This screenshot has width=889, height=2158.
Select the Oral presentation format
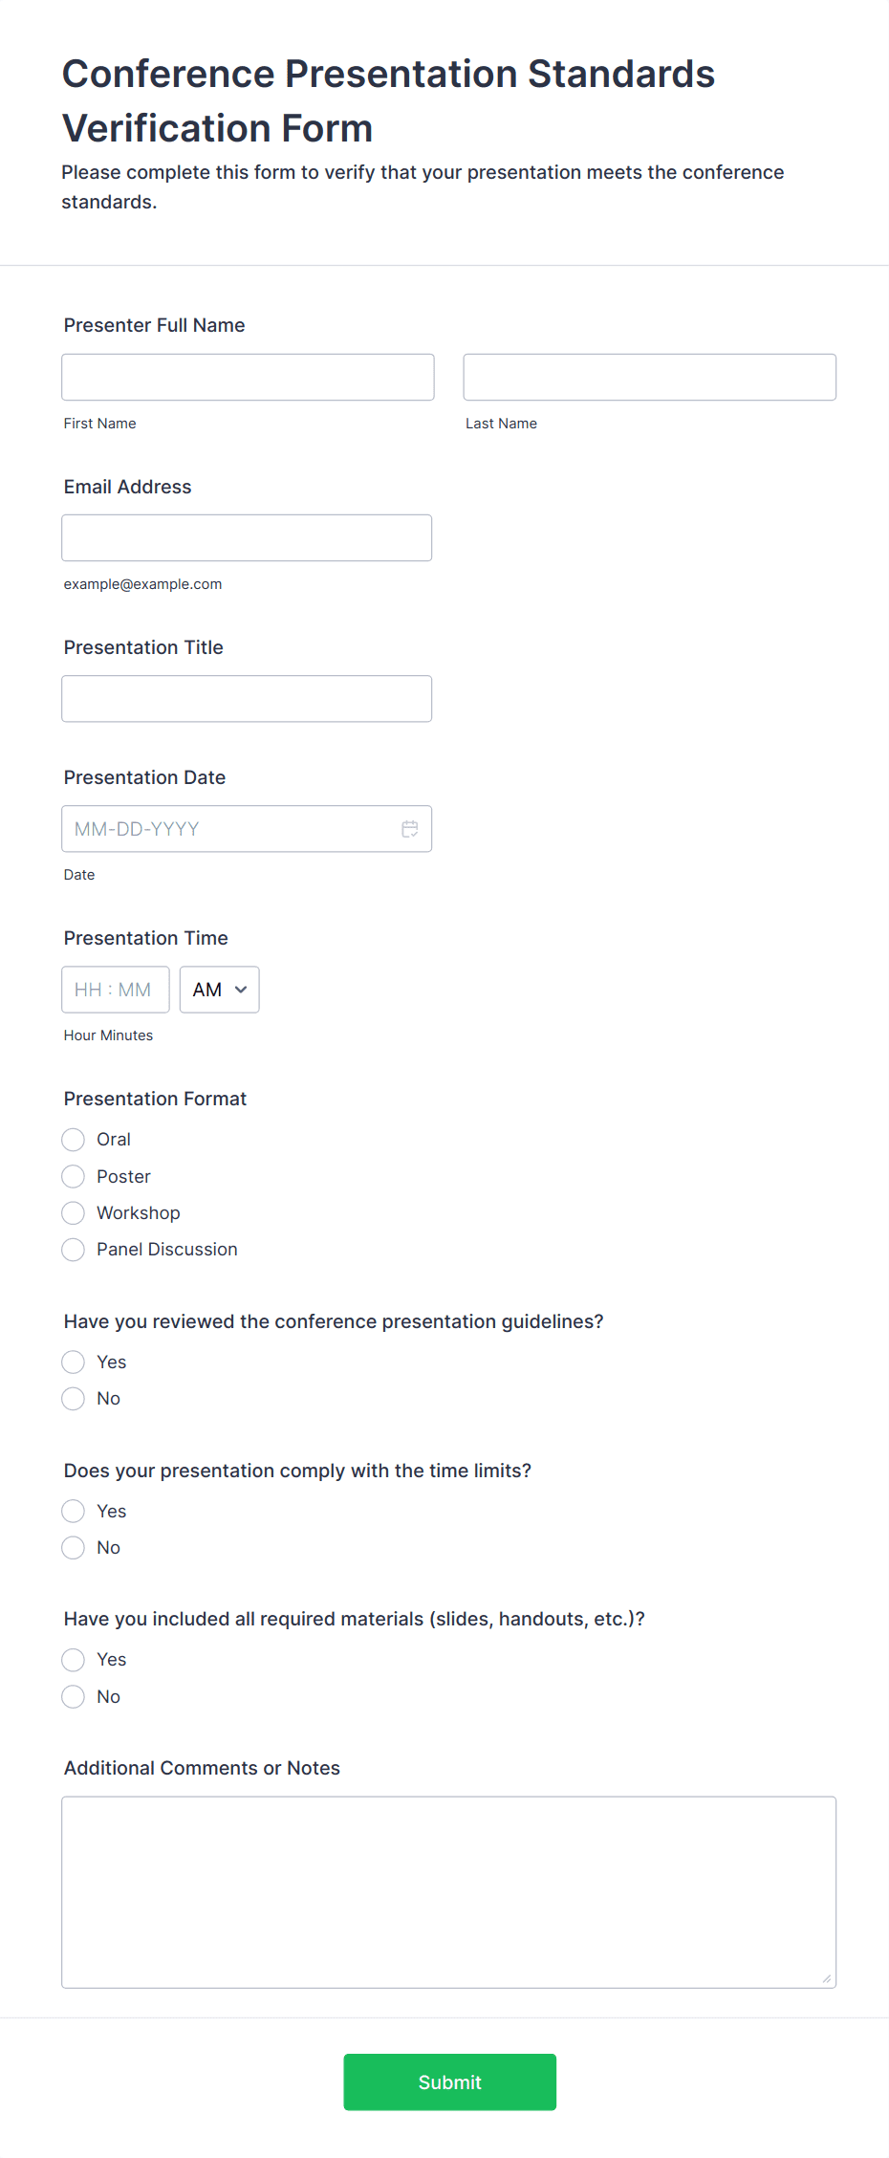point(73,1139)
